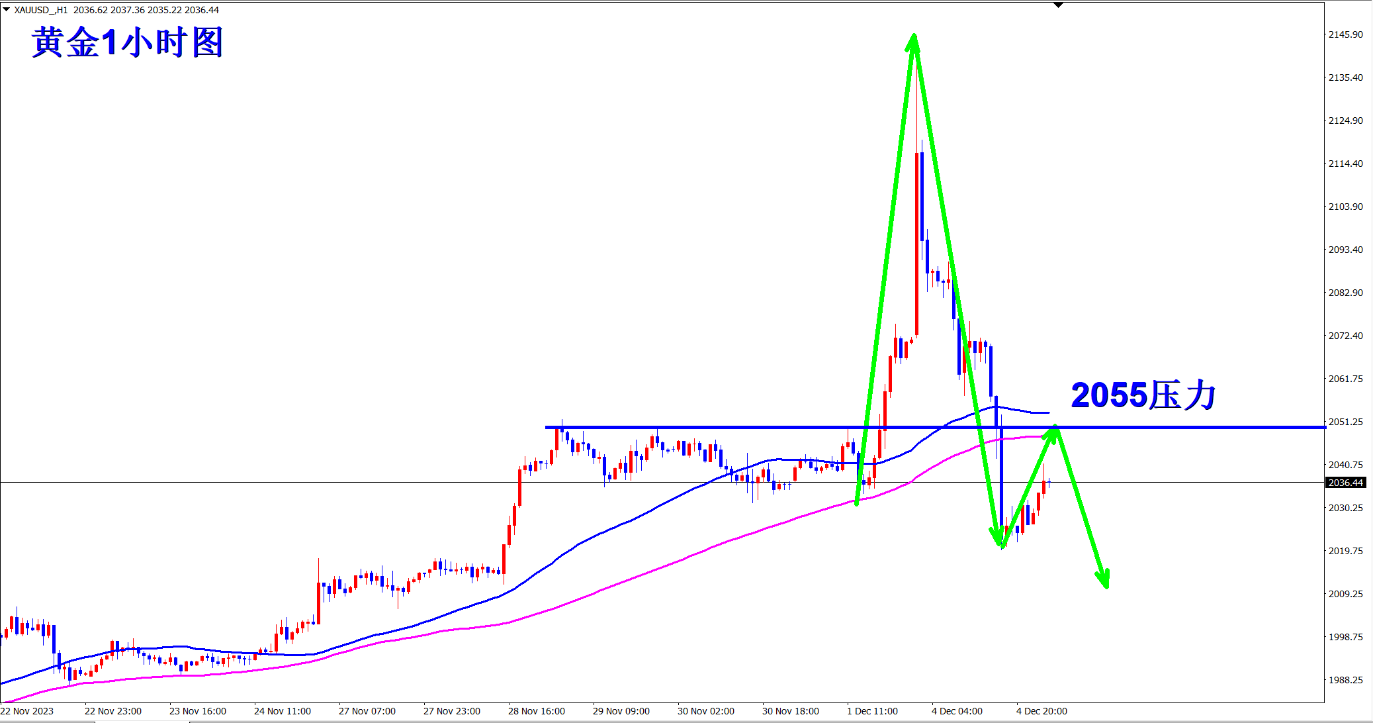Image resolution: width=1373 pixels, height=723 pixels.
Task: Click the '28 Nov 16:00' time axis label
Action: [x=536, y=711]
